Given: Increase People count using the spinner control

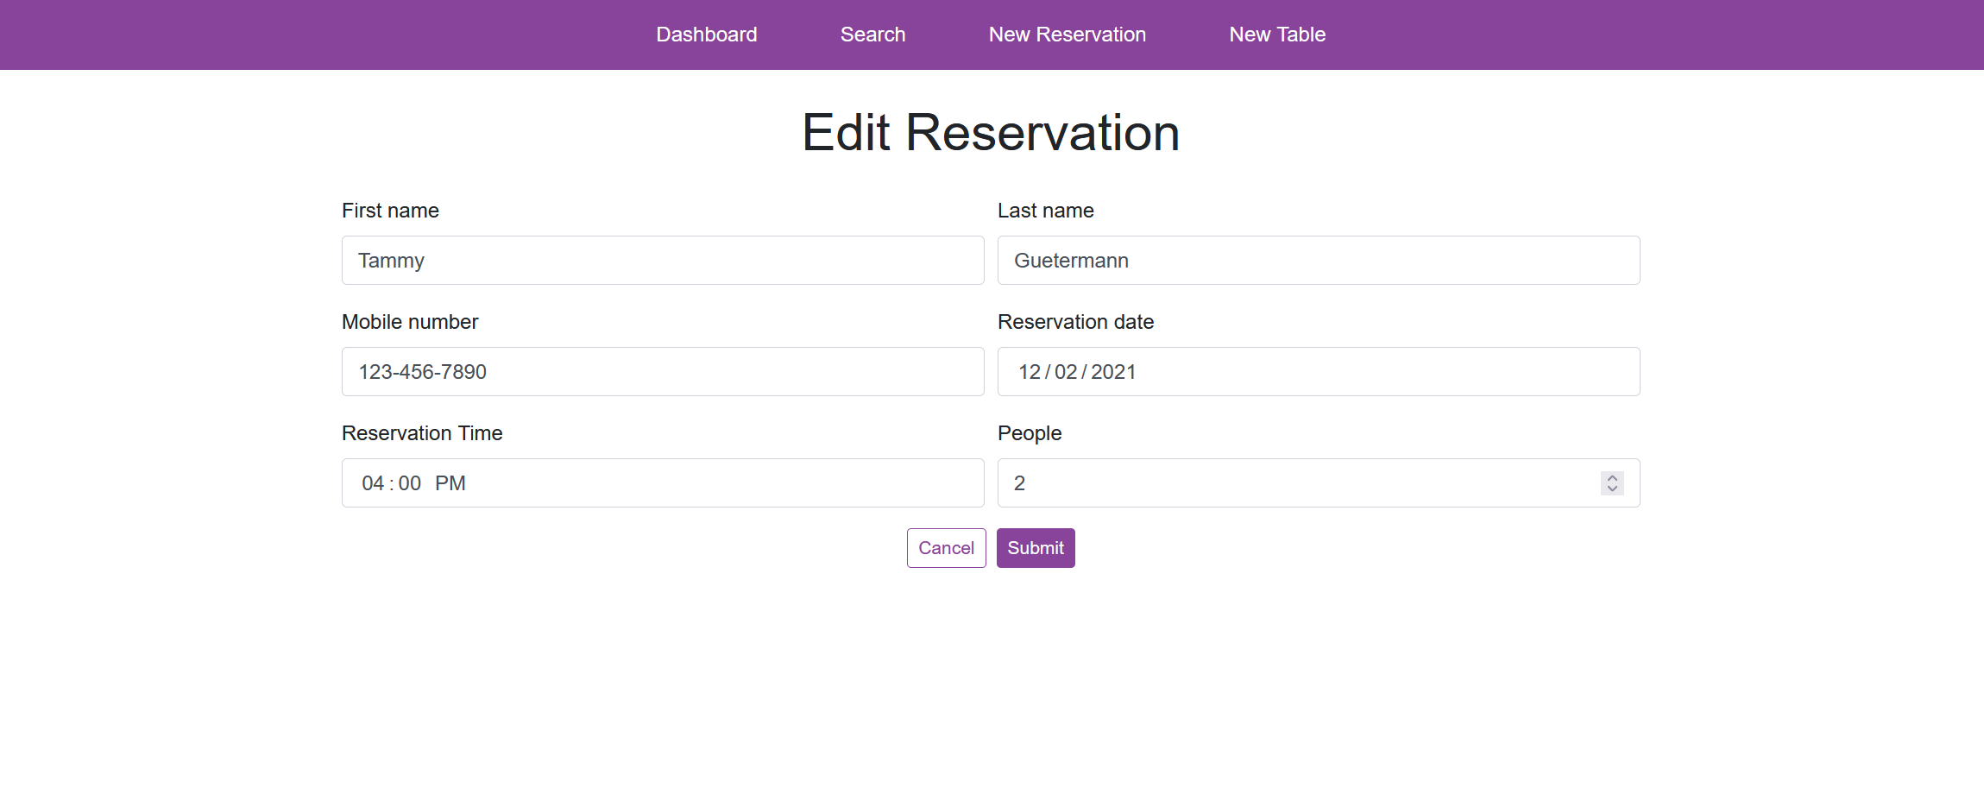Looking at the screenshot, I should 1611,477.
